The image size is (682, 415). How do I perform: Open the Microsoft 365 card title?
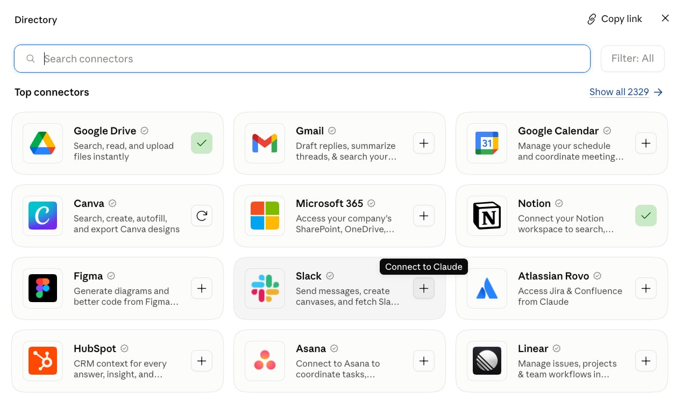pos(329,203)
